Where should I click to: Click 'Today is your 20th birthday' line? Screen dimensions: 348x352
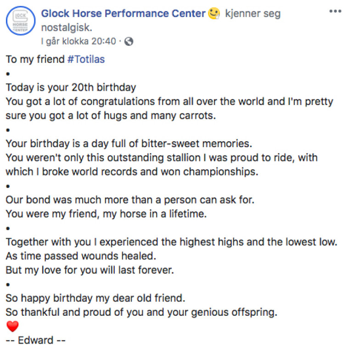(x=71, y=87)
